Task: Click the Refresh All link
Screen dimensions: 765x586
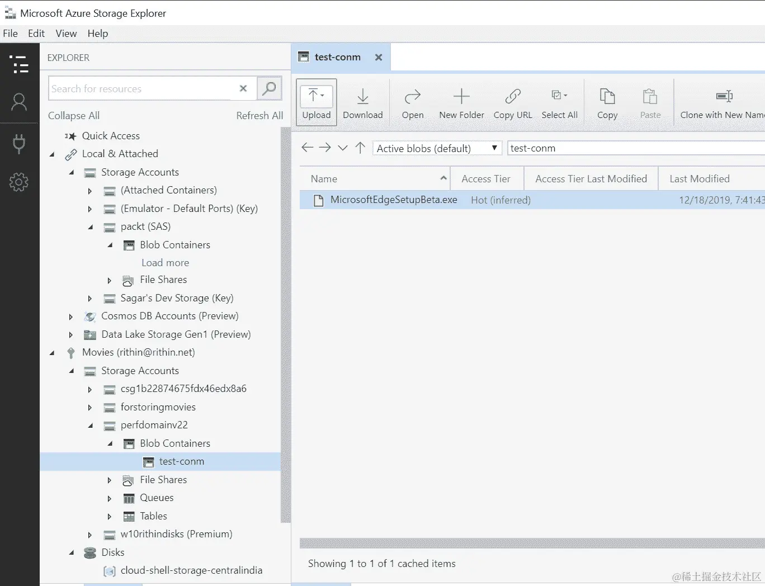Action: tap(259, 116)
